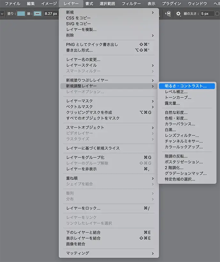Viewport: 220px width, 262px height.
Task: Choose クリッピングマスクを作成
Action: pyautogui.click(x=109, y=112)
